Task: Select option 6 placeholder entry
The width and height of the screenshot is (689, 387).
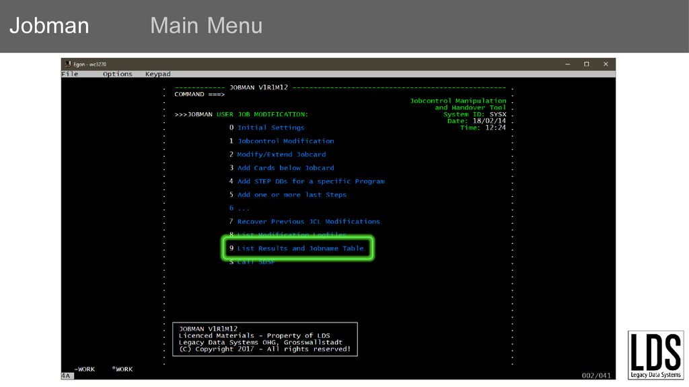Action: 240,208
